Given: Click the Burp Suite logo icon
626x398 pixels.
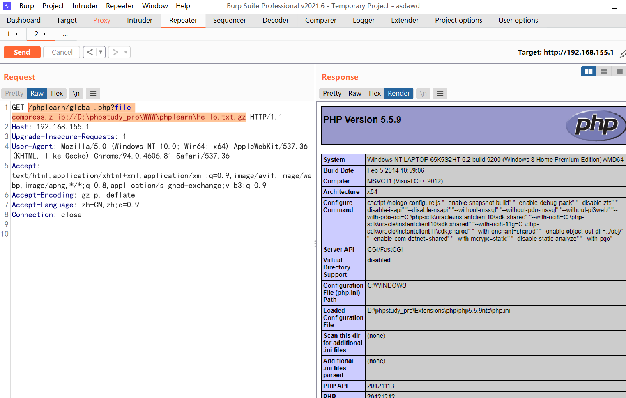Looking at the screenshot, I should [x=7, y=6].
